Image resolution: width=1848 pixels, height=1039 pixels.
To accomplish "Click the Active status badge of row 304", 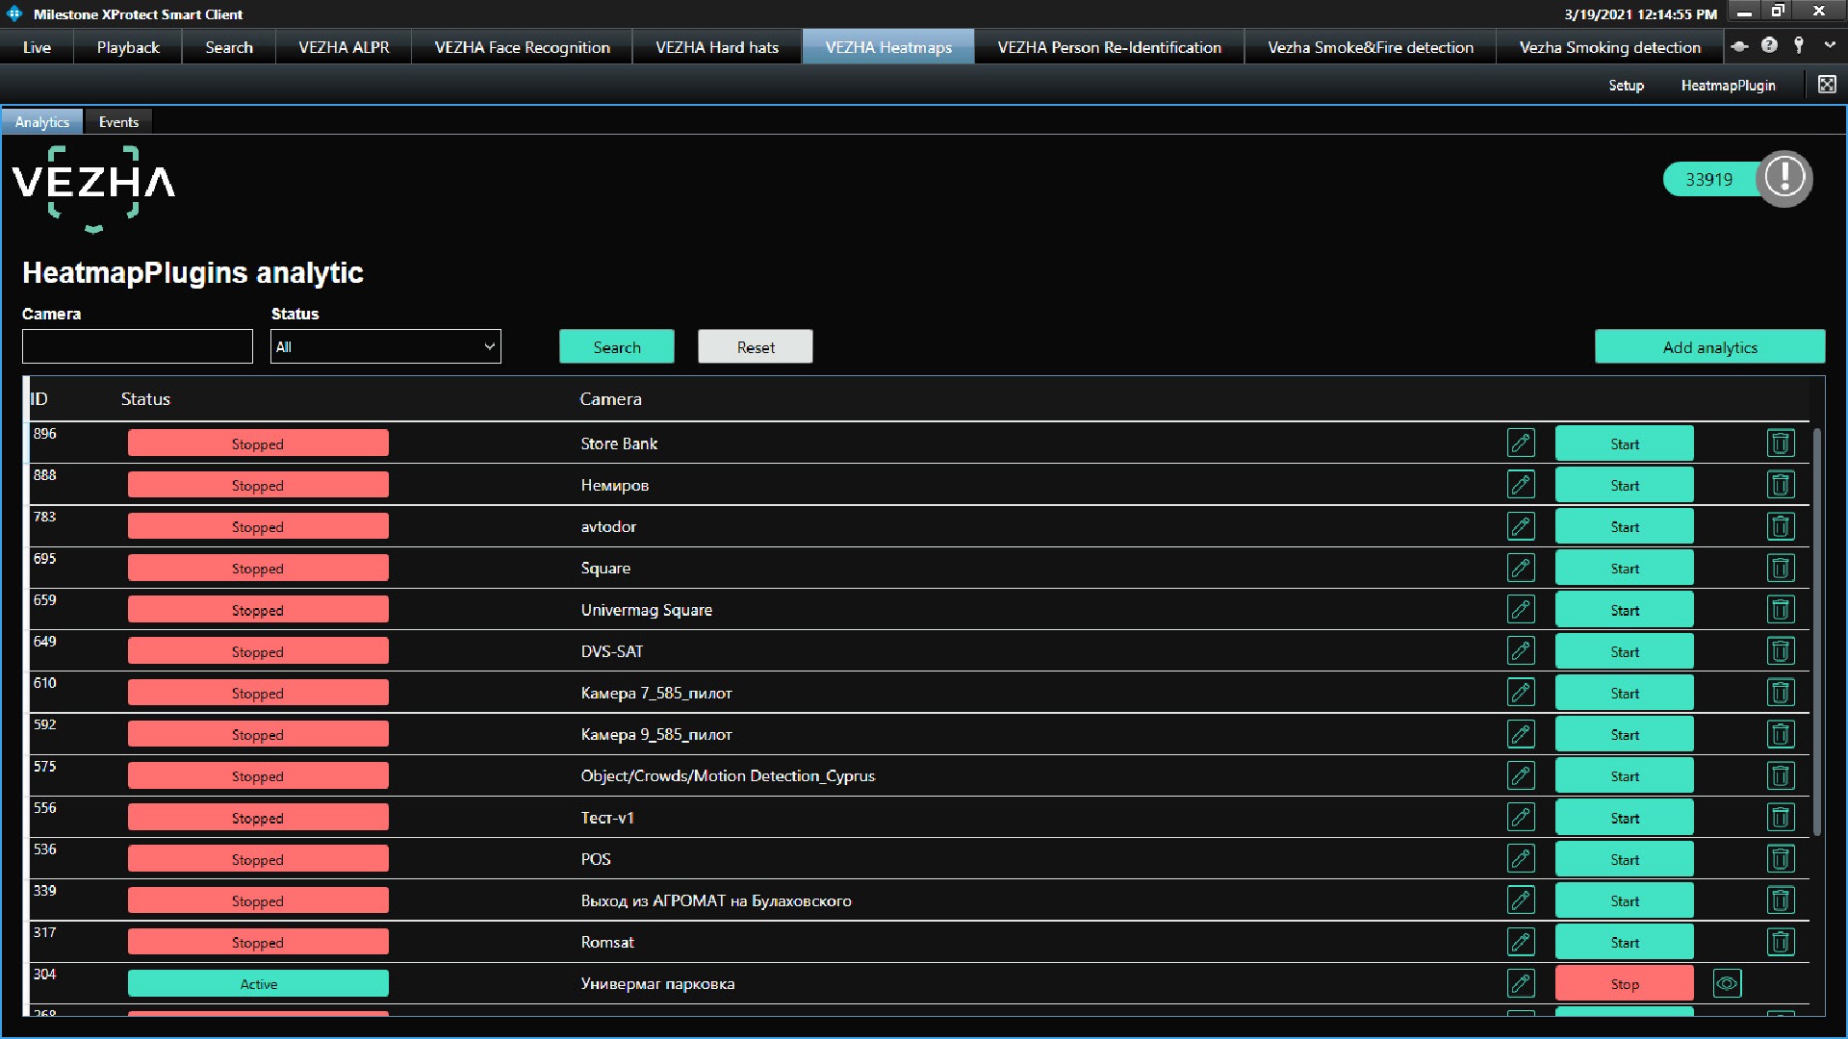I will (258, 983).
